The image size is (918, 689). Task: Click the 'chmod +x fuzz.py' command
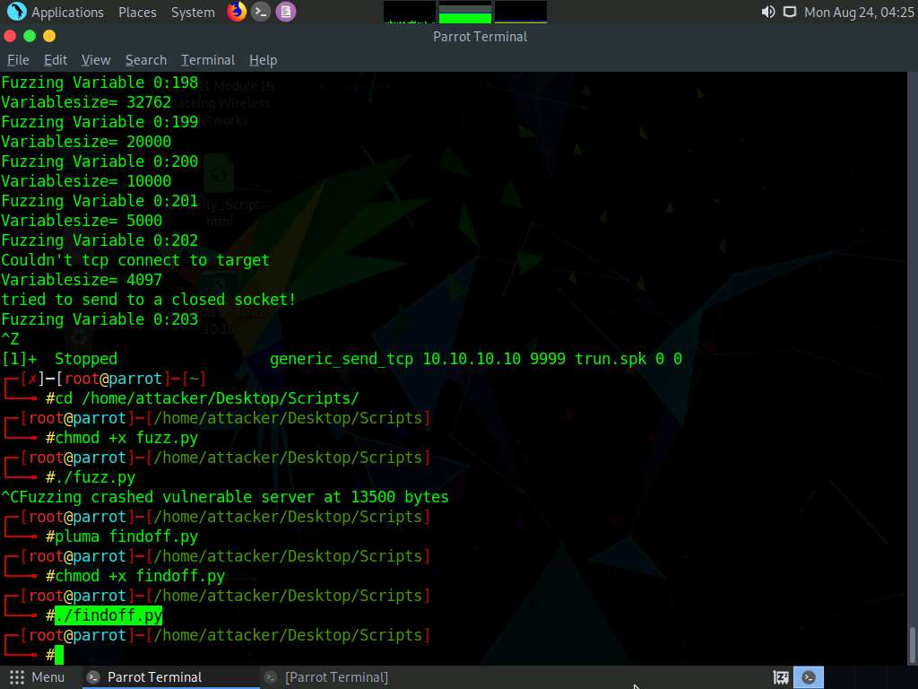click(126, 438)
